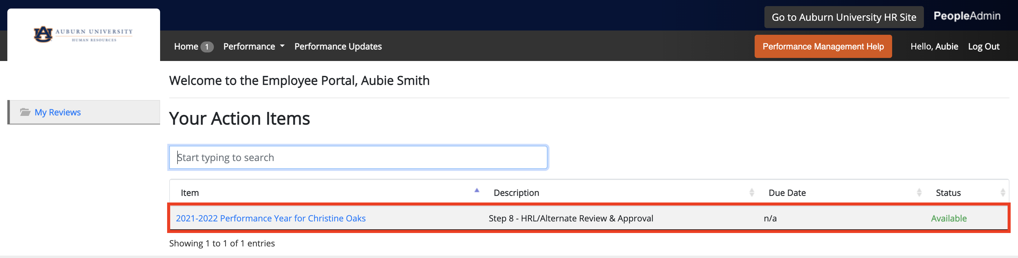Click the Step 8 - HRL/Alternate Review & Approval cell
1018x258 pixels.
pos(571,218)
